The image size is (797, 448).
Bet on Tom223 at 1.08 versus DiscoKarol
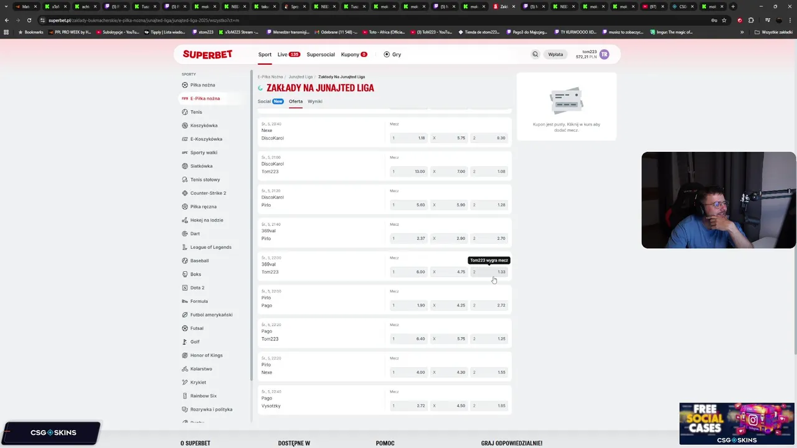click(x=489, y=172)
